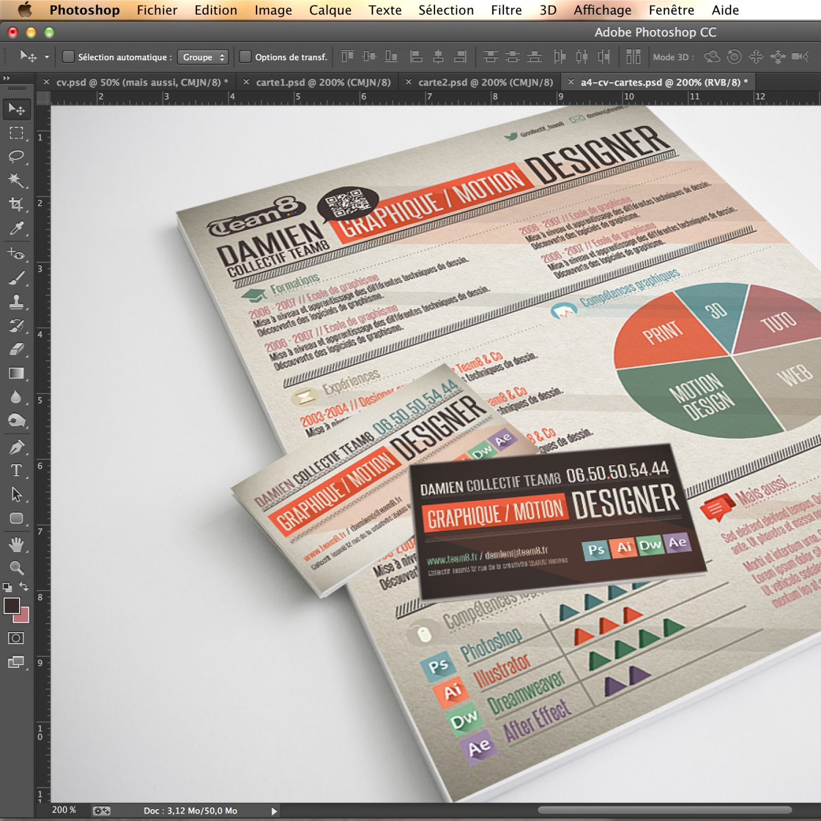Image resolution: width=821 pixels, height=821 pixels.
Task: Click auto-align layers icon
Action: pyautogui.click(x=633, y=56)
